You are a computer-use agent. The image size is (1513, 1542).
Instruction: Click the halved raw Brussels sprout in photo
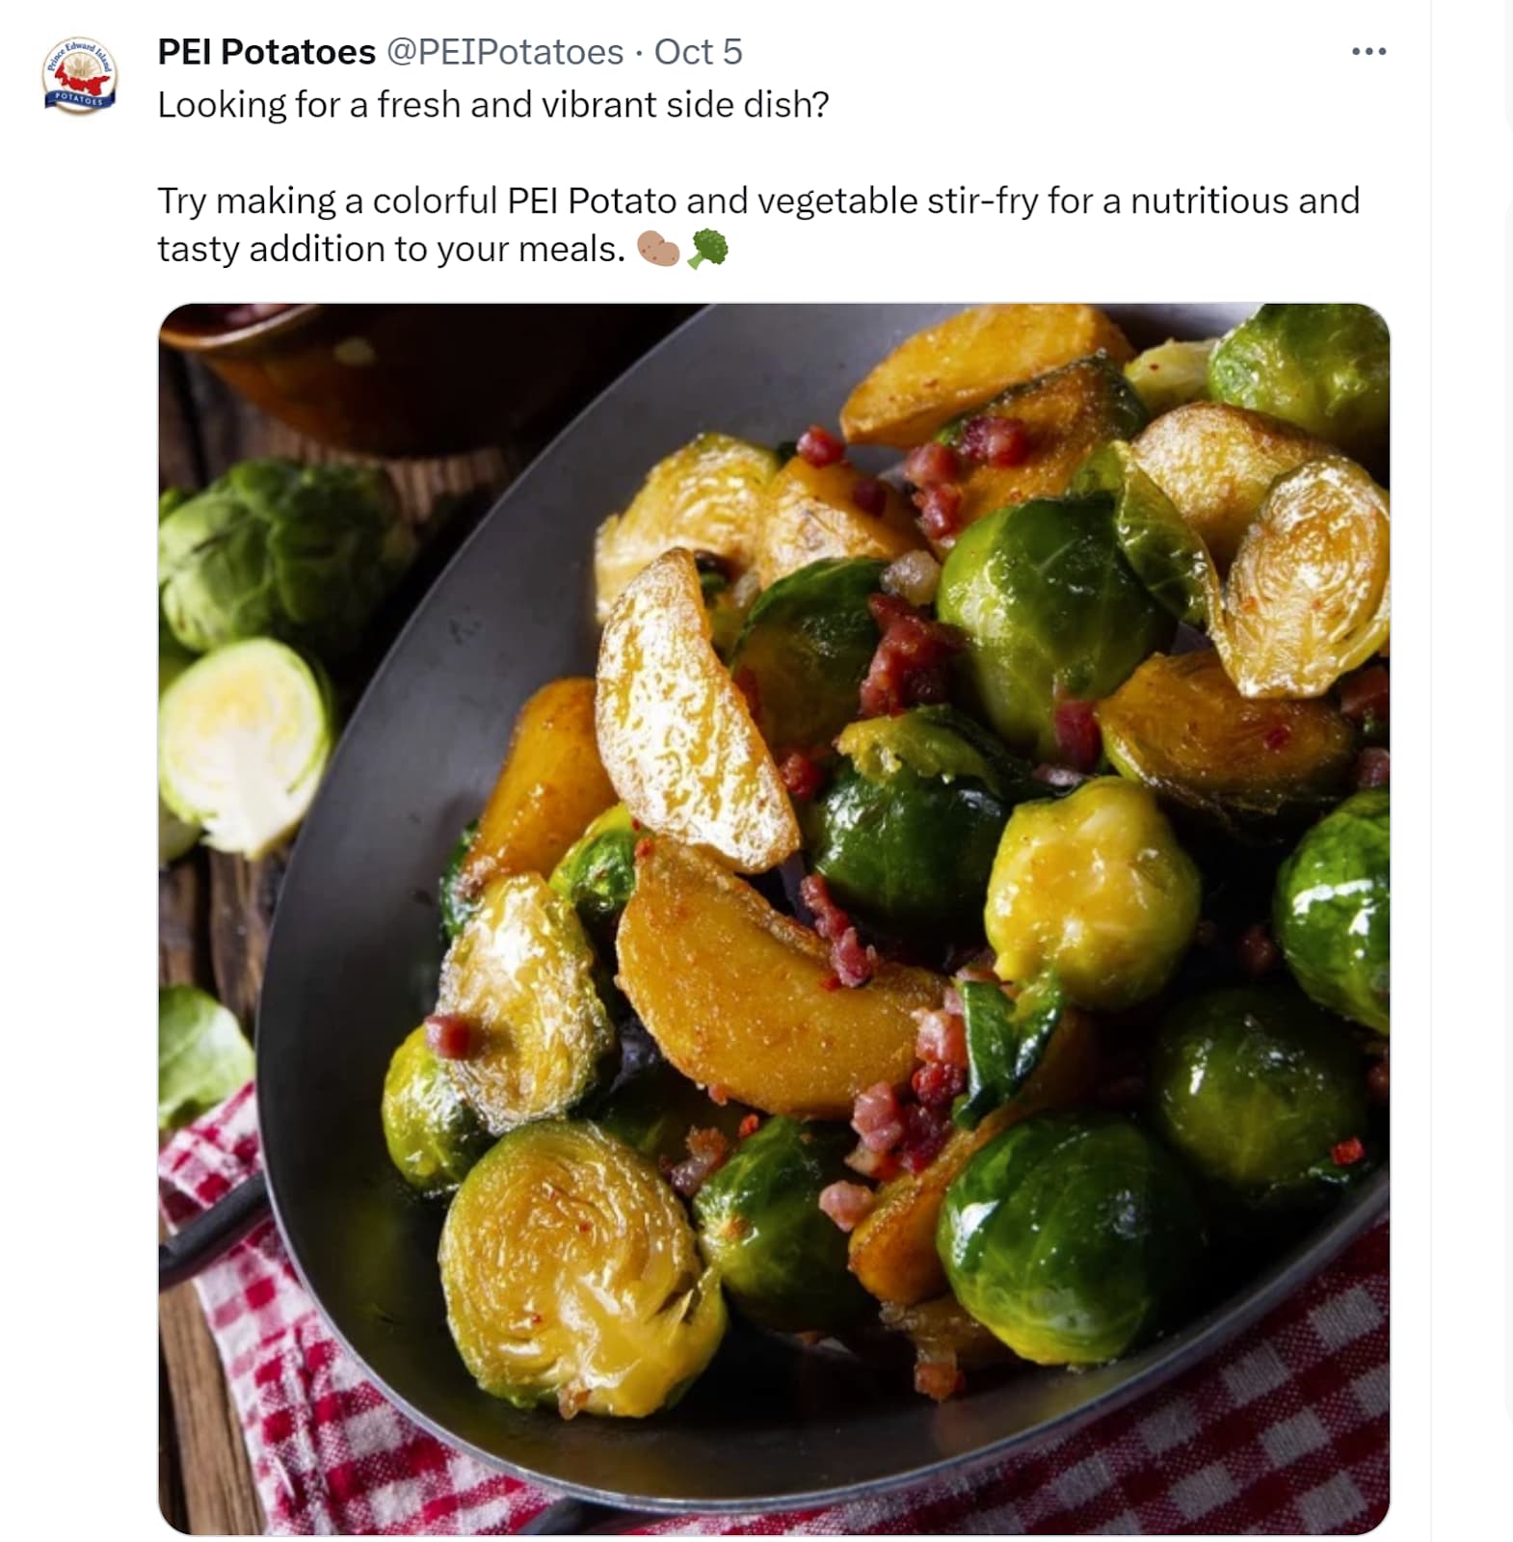[x=245, y=744]
